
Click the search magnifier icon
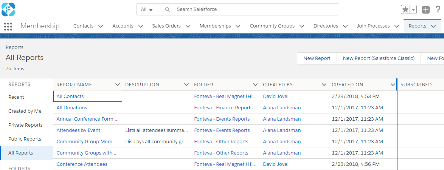(168, 9)
